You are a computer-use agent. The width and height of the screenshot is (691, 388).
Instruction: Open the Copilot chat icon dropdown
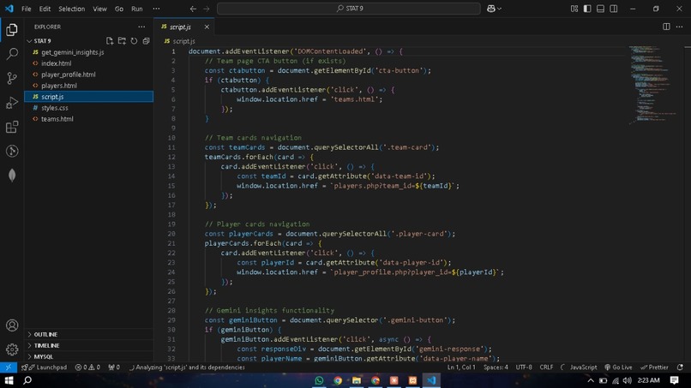tap(494, 9)
